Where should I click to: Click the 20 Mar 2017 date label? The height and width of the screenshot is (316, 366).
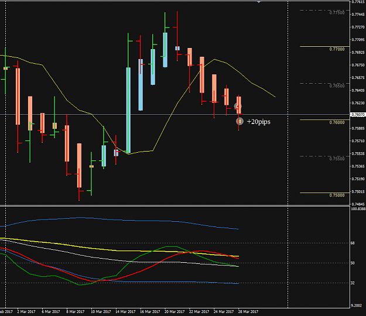click(x=175, y=312)
